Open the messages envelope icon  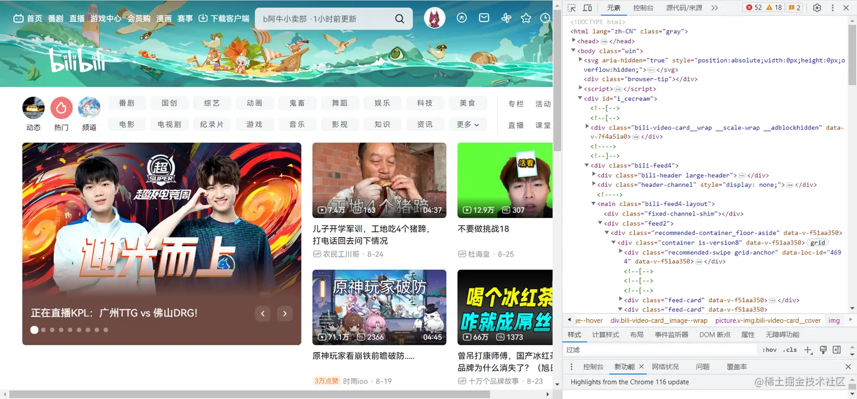click(x=484, y=19)
